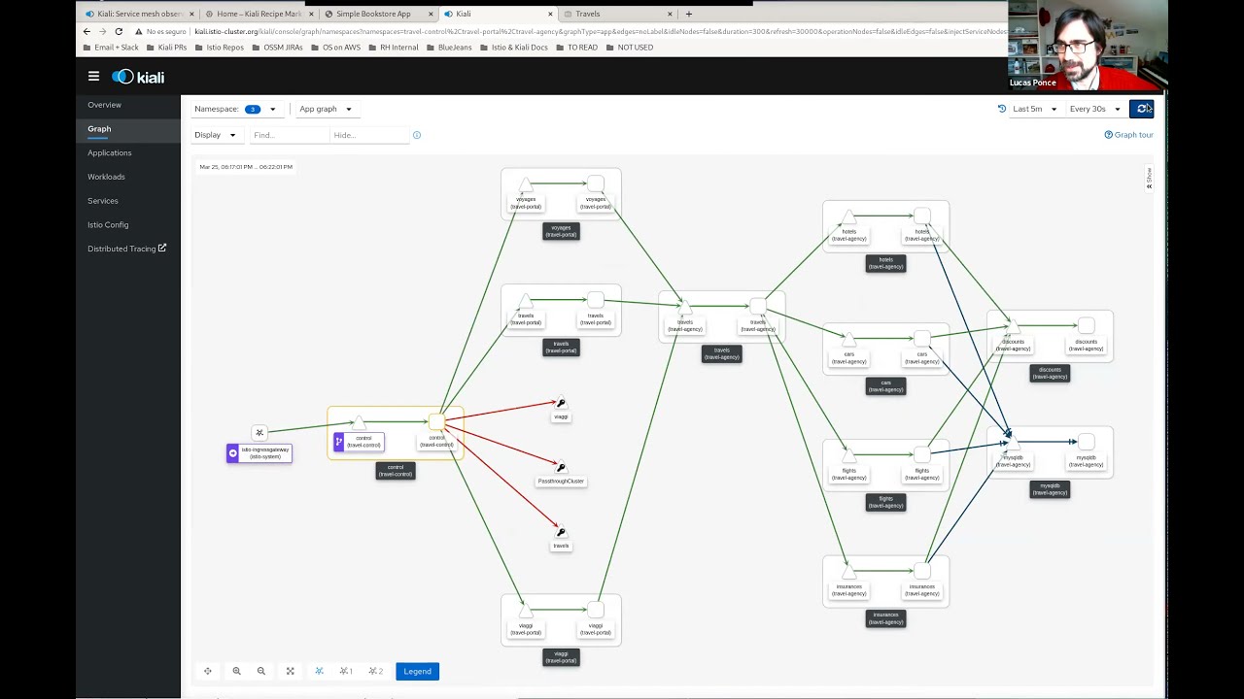1244x699 pixels.
Task: Open Istio Config from sidebar
Action: 108,225
